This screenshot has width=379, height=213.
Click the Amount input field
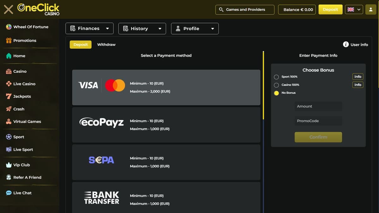[318, 106]
